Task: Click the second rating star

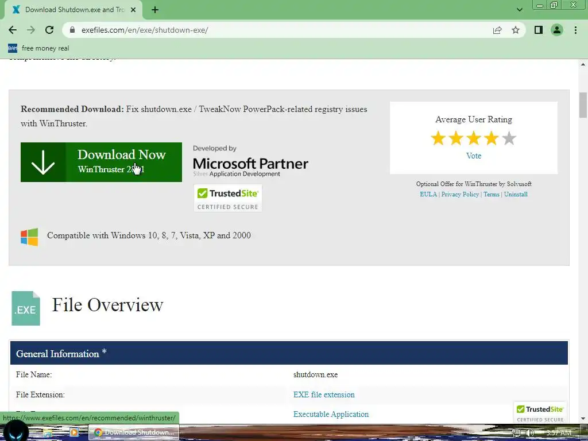Action: tap(455, 138)
